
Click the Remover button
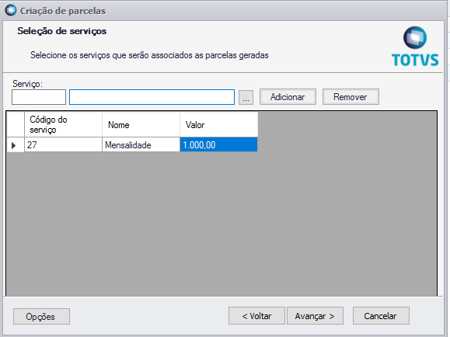pos(351,97)
